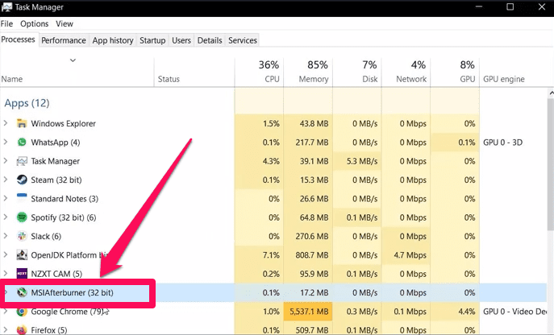The height and width of the screenshot is (335, 554).
Task: Click the 808.7 MB memory value
Action: (x=311, y=254)
